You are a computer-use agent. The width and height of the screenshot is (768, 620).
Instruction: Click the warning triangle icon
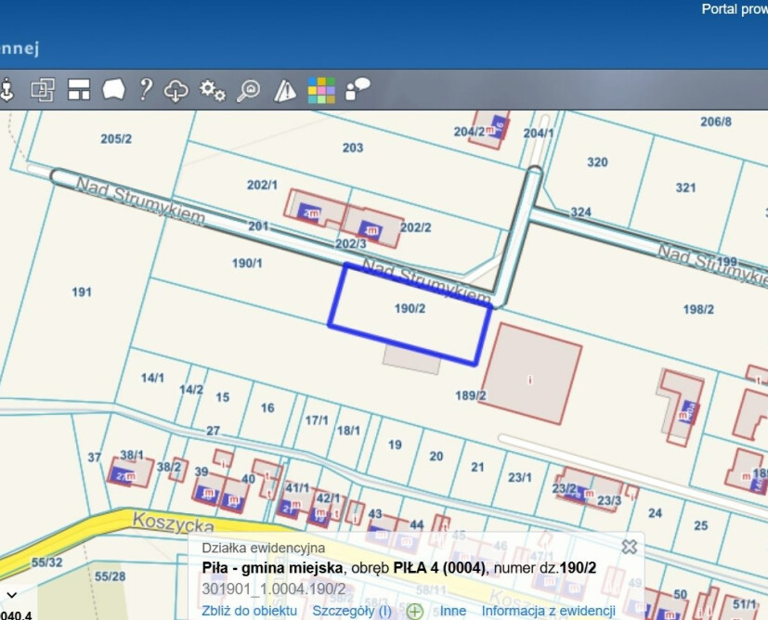point(285,90)
